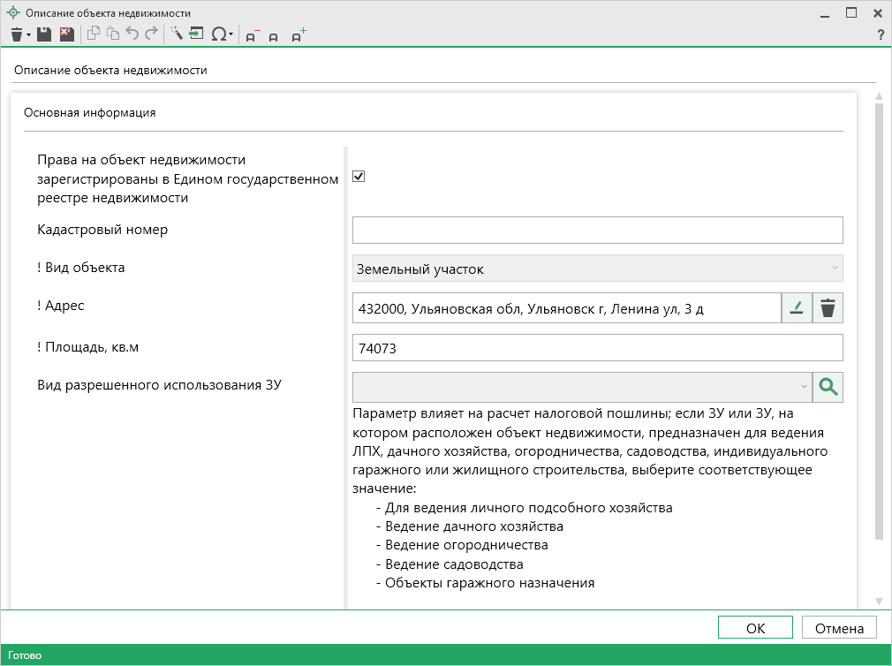This screenshot has width=892, height=666.
Task: Click 'Ведение садоводства' text
Action: [x=454, y=564]
